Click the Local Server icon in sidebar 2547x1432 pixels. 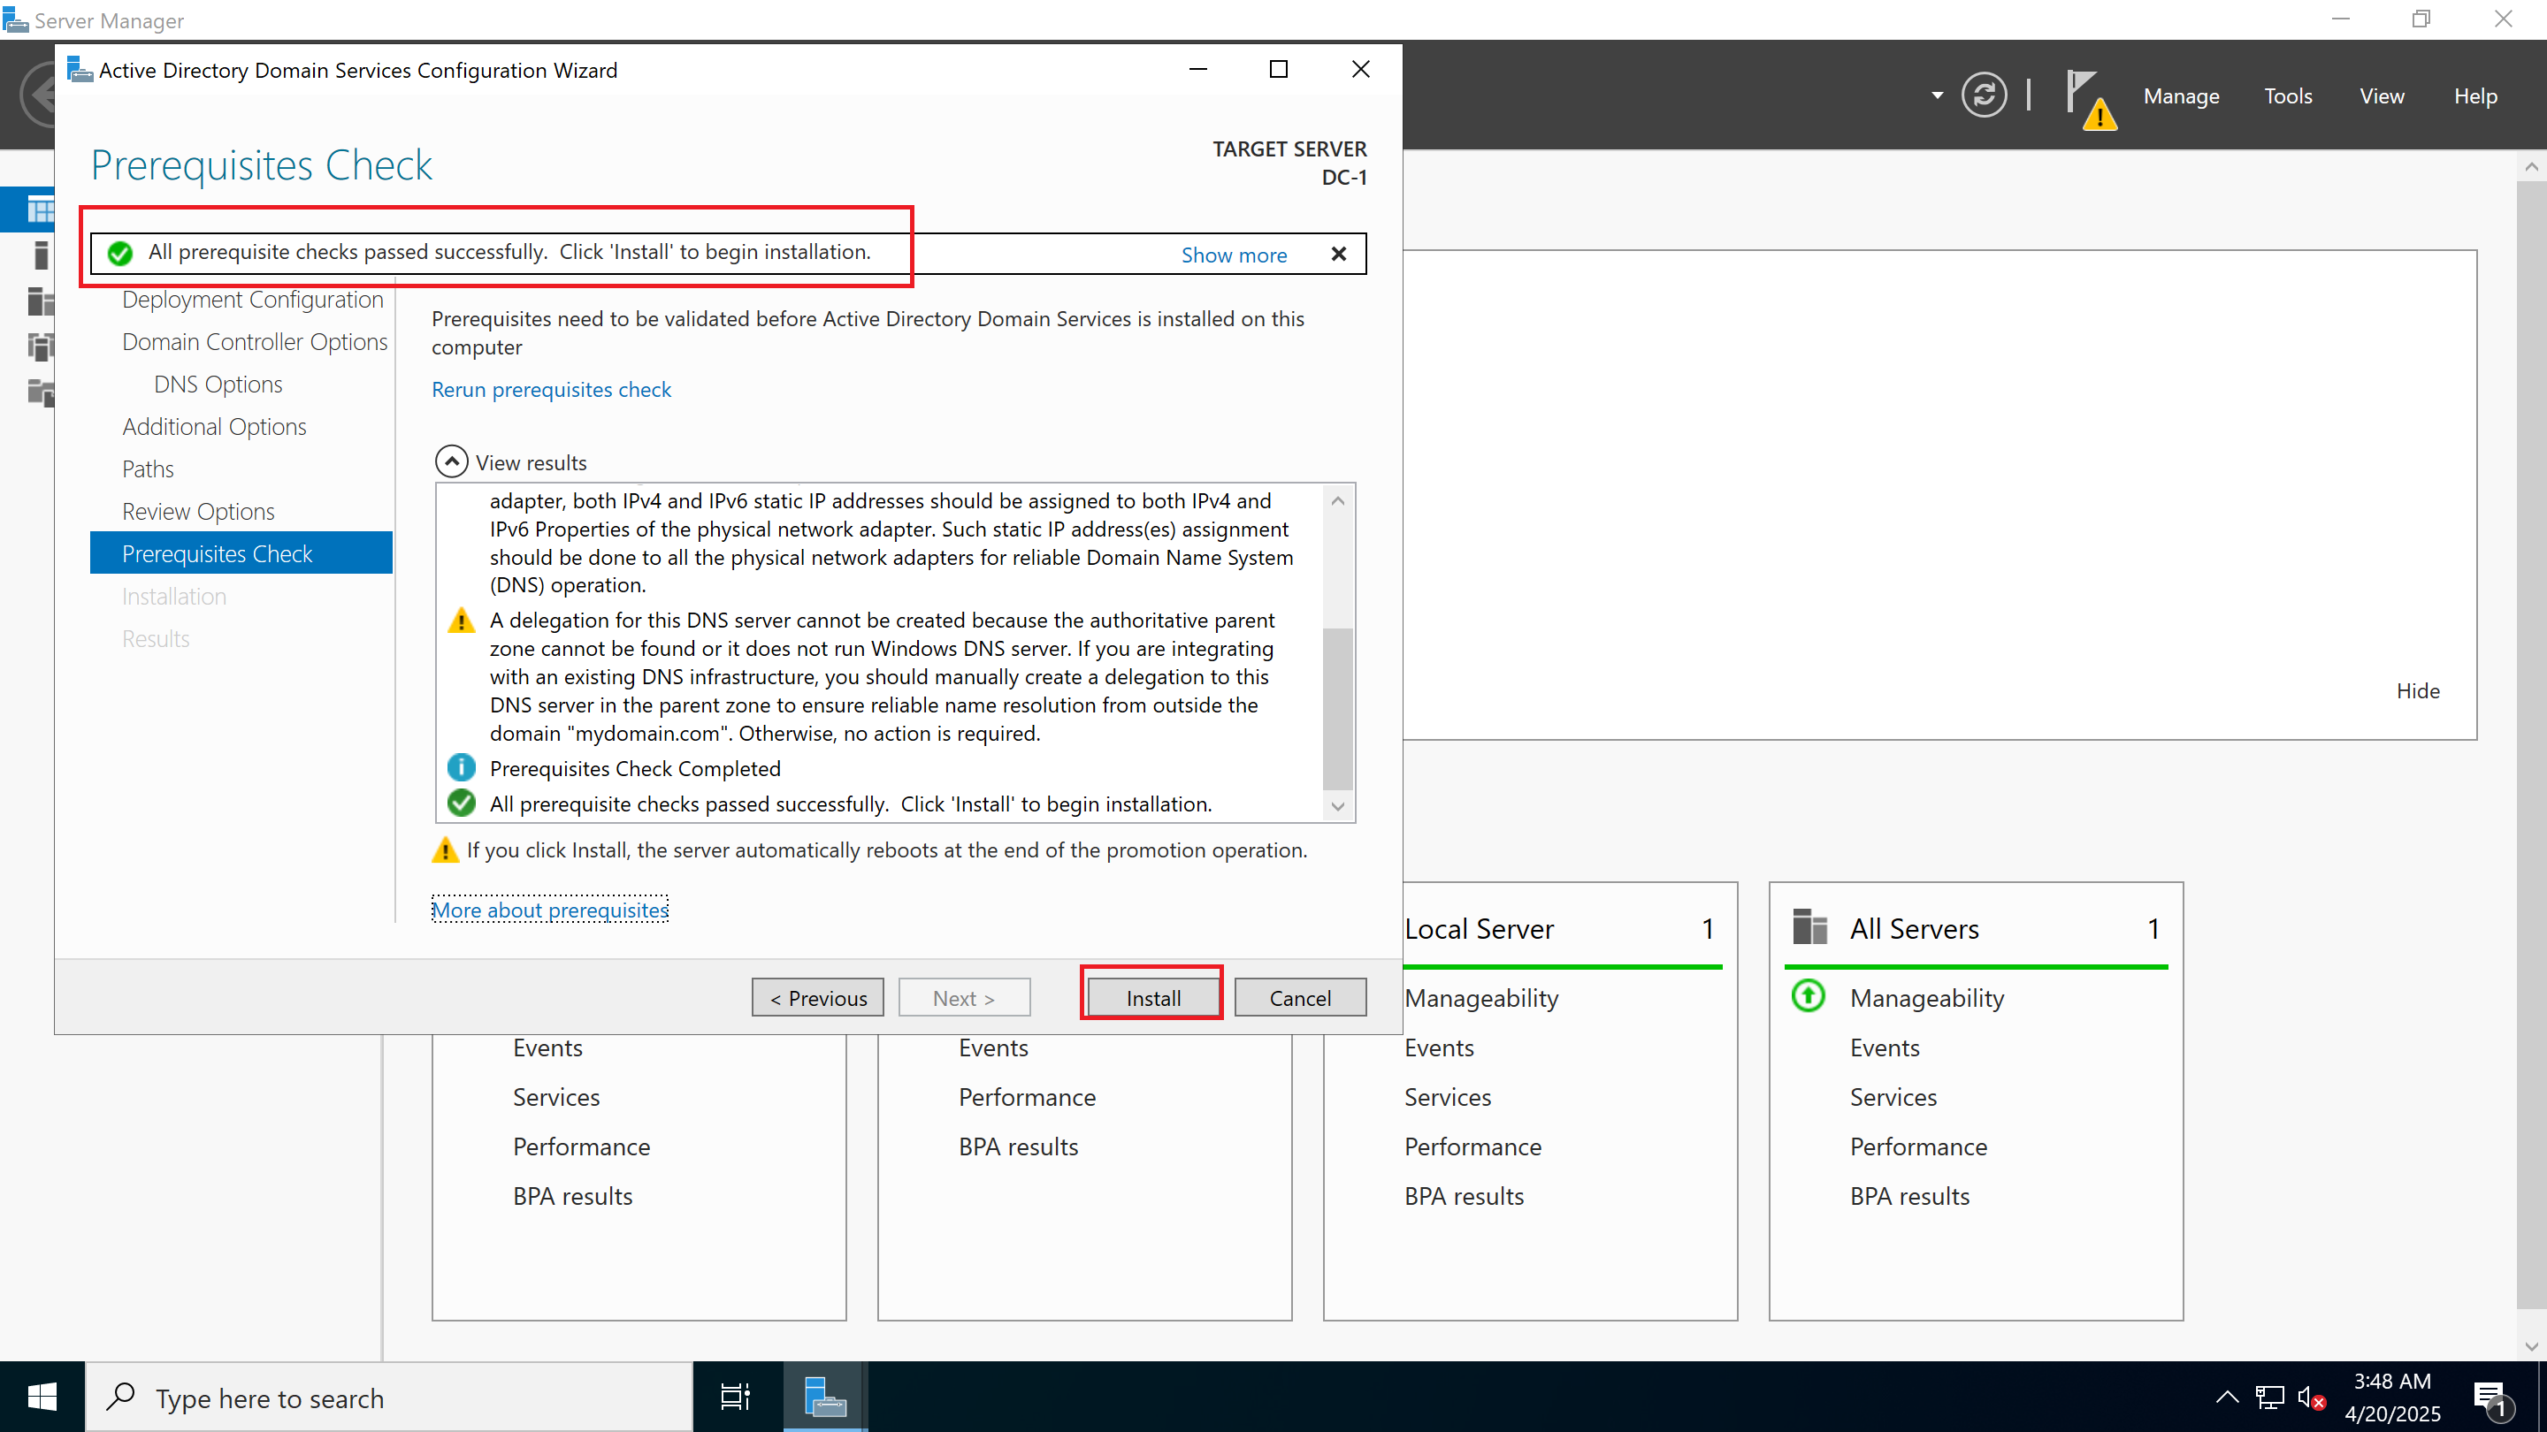point(40,255)
